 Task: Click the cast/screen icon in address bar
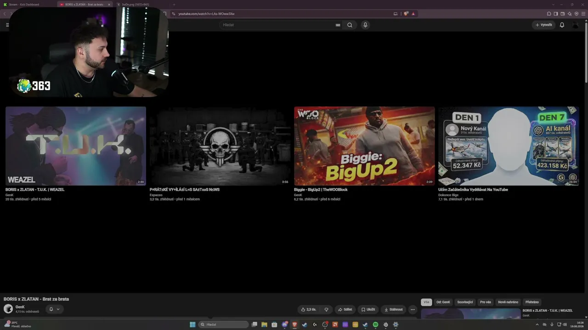pyautogui.click(x=396, y=14)
